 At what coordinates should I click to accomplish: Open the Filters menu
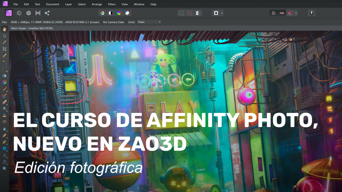(x=111, y=4)
